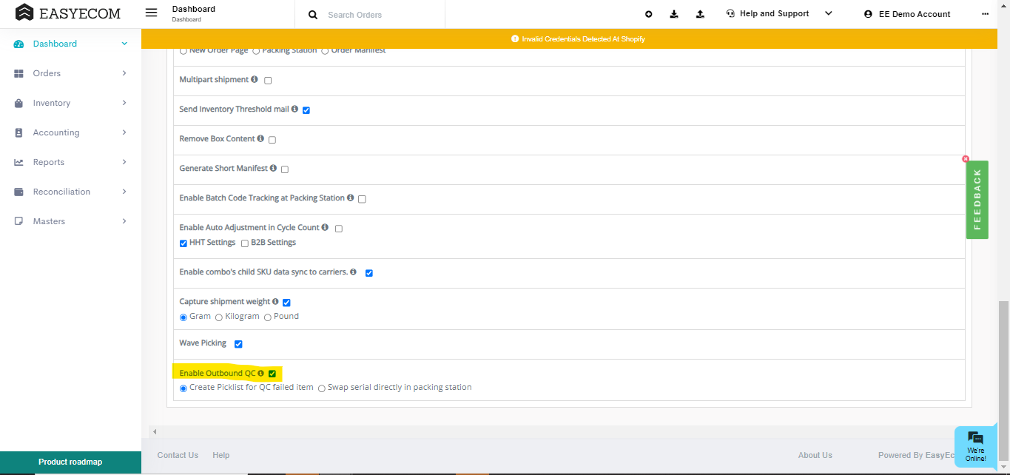Uncheck combo's child SKU data sync checkbox
Screen dimensions: 1010x475
[369, 273]
